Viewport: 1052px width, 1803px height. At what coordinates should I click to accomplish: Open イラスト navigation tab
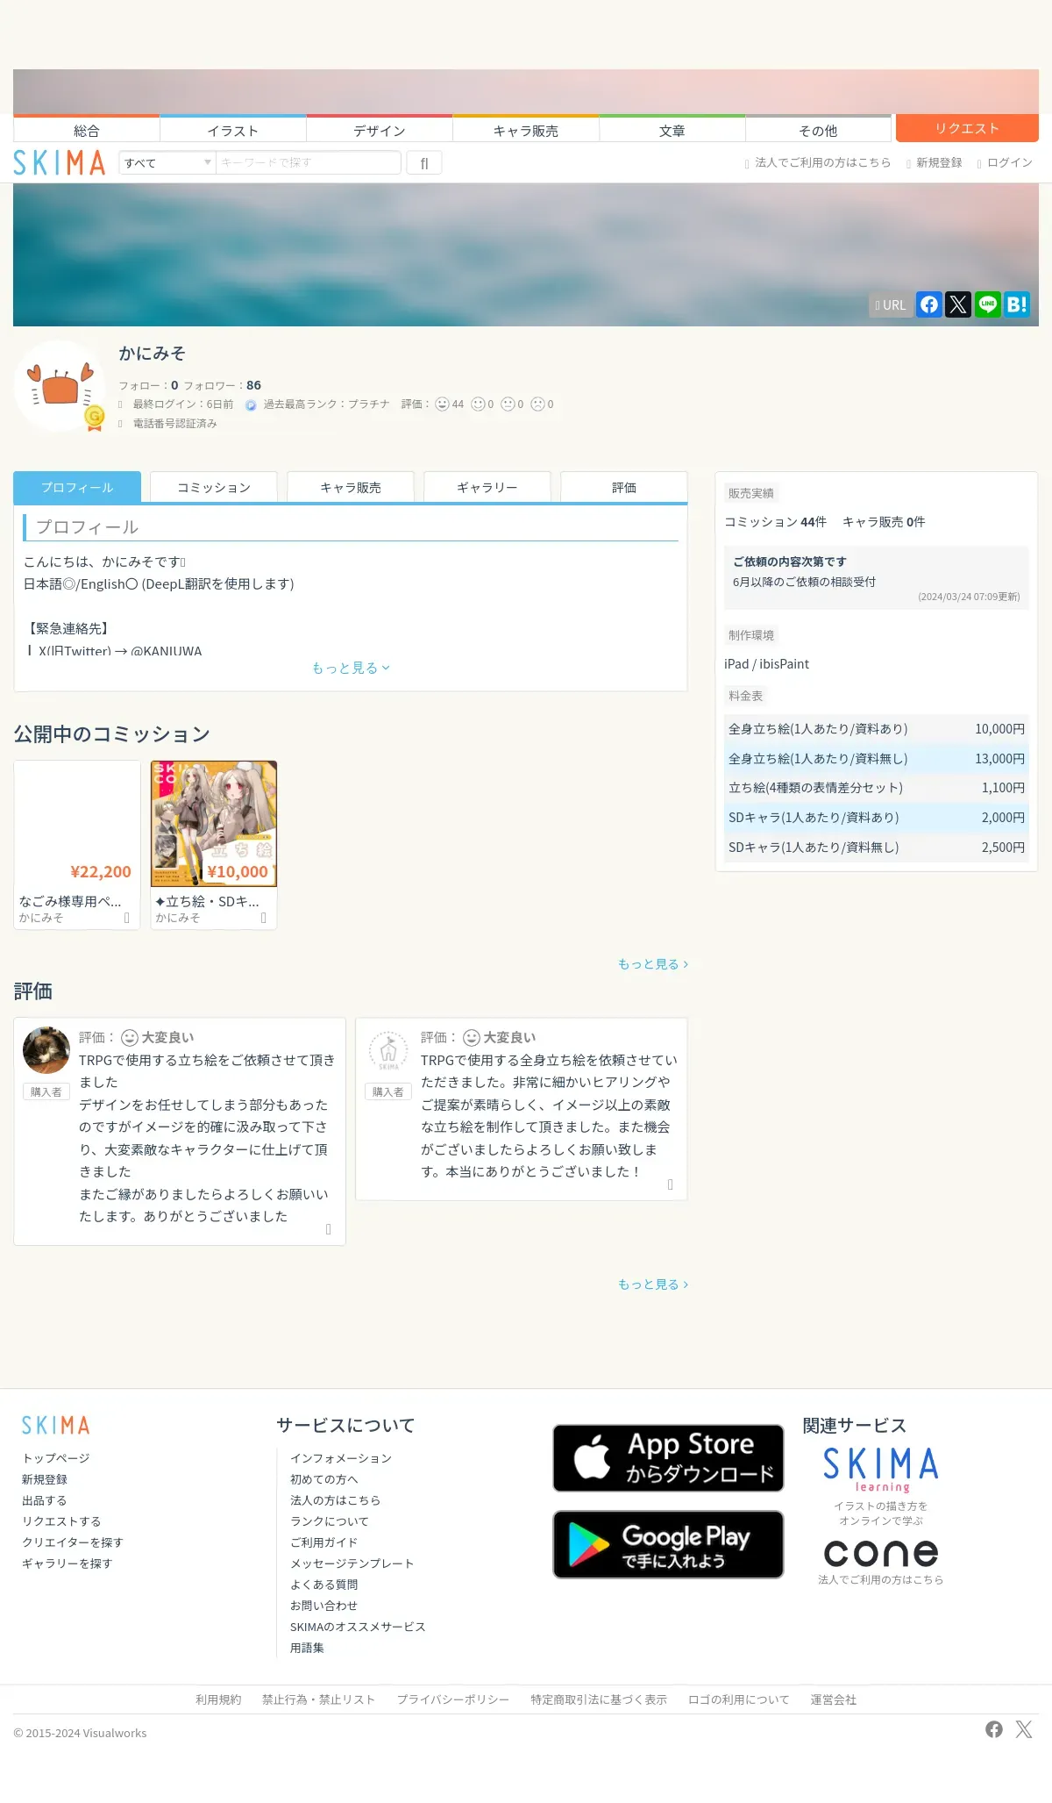tap(233, 129)
